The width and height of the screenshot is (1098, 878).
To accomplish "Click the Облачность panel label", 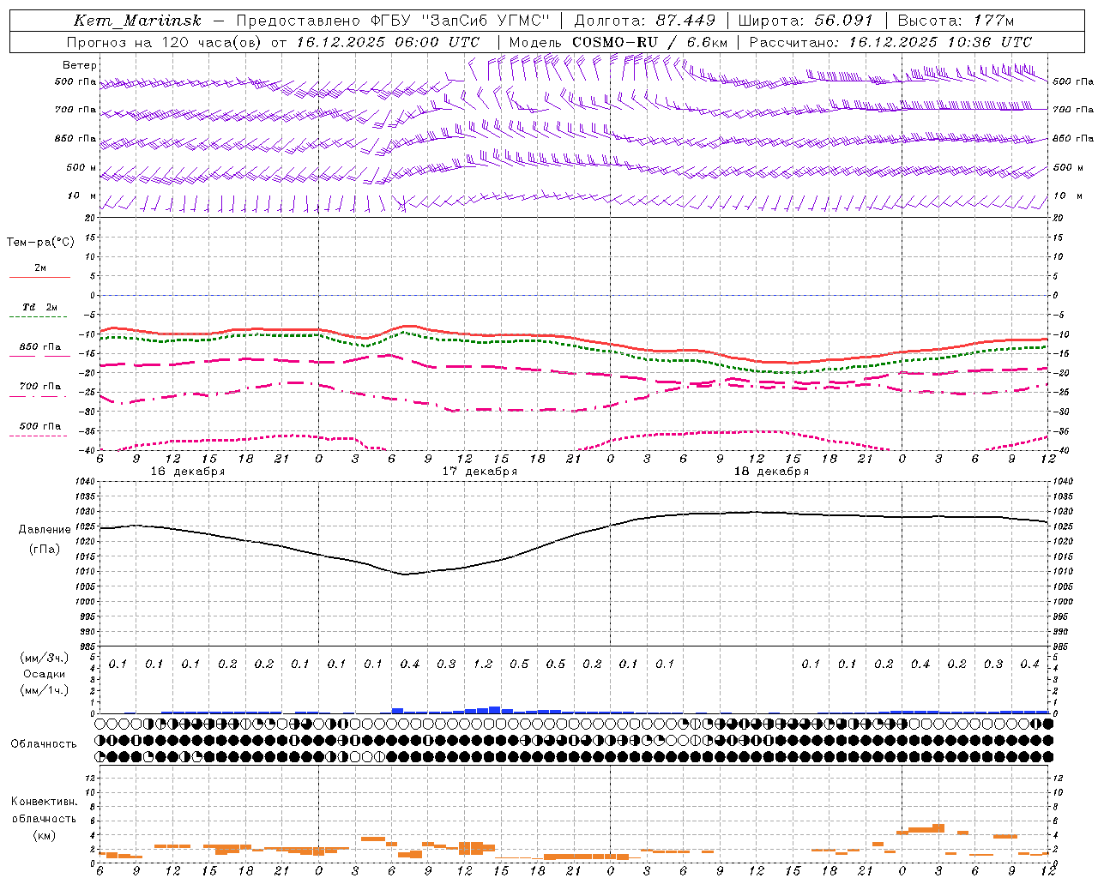I will (44, 744).
